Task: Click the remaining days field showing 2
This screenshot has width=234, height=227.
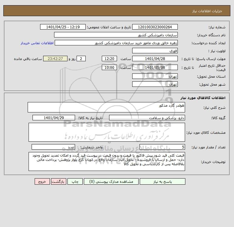Action: click(81, 59)
